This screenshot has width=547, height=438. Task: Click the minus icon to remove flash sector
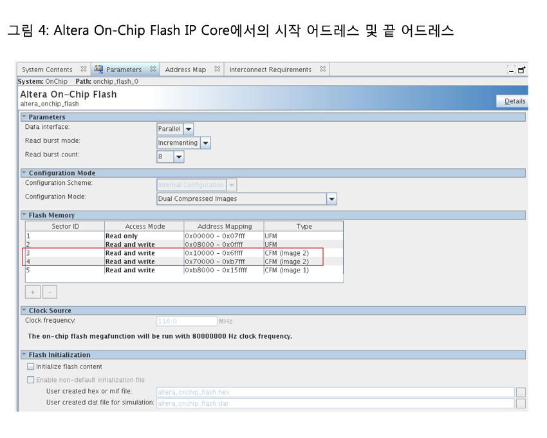[50, 292]
